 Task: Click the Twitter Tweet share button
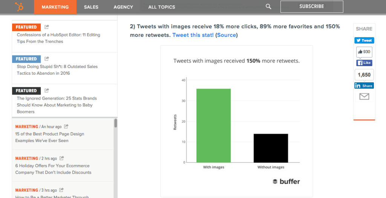click(364, 41)
